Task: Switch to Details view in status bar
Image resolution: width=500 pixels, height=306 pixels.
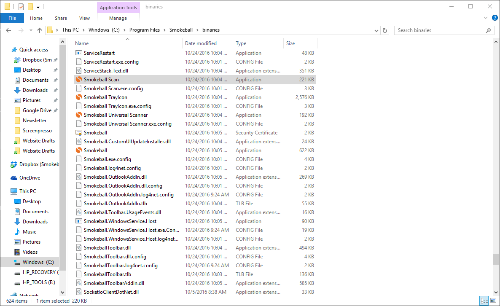Action: tap(484, 301)
